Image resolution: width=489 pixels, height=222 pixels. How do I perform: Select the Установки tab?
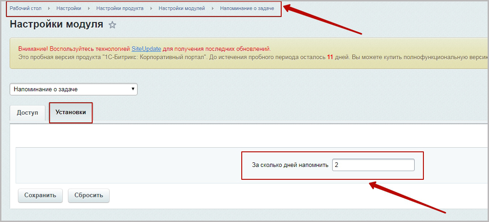point(71,112)
